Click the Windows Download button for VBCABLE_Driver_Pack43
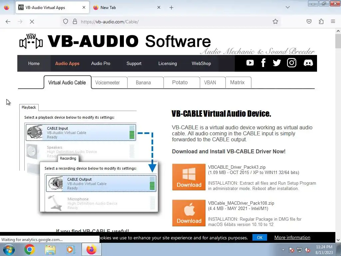Screen dimensions: 341x256 point(189,177)
